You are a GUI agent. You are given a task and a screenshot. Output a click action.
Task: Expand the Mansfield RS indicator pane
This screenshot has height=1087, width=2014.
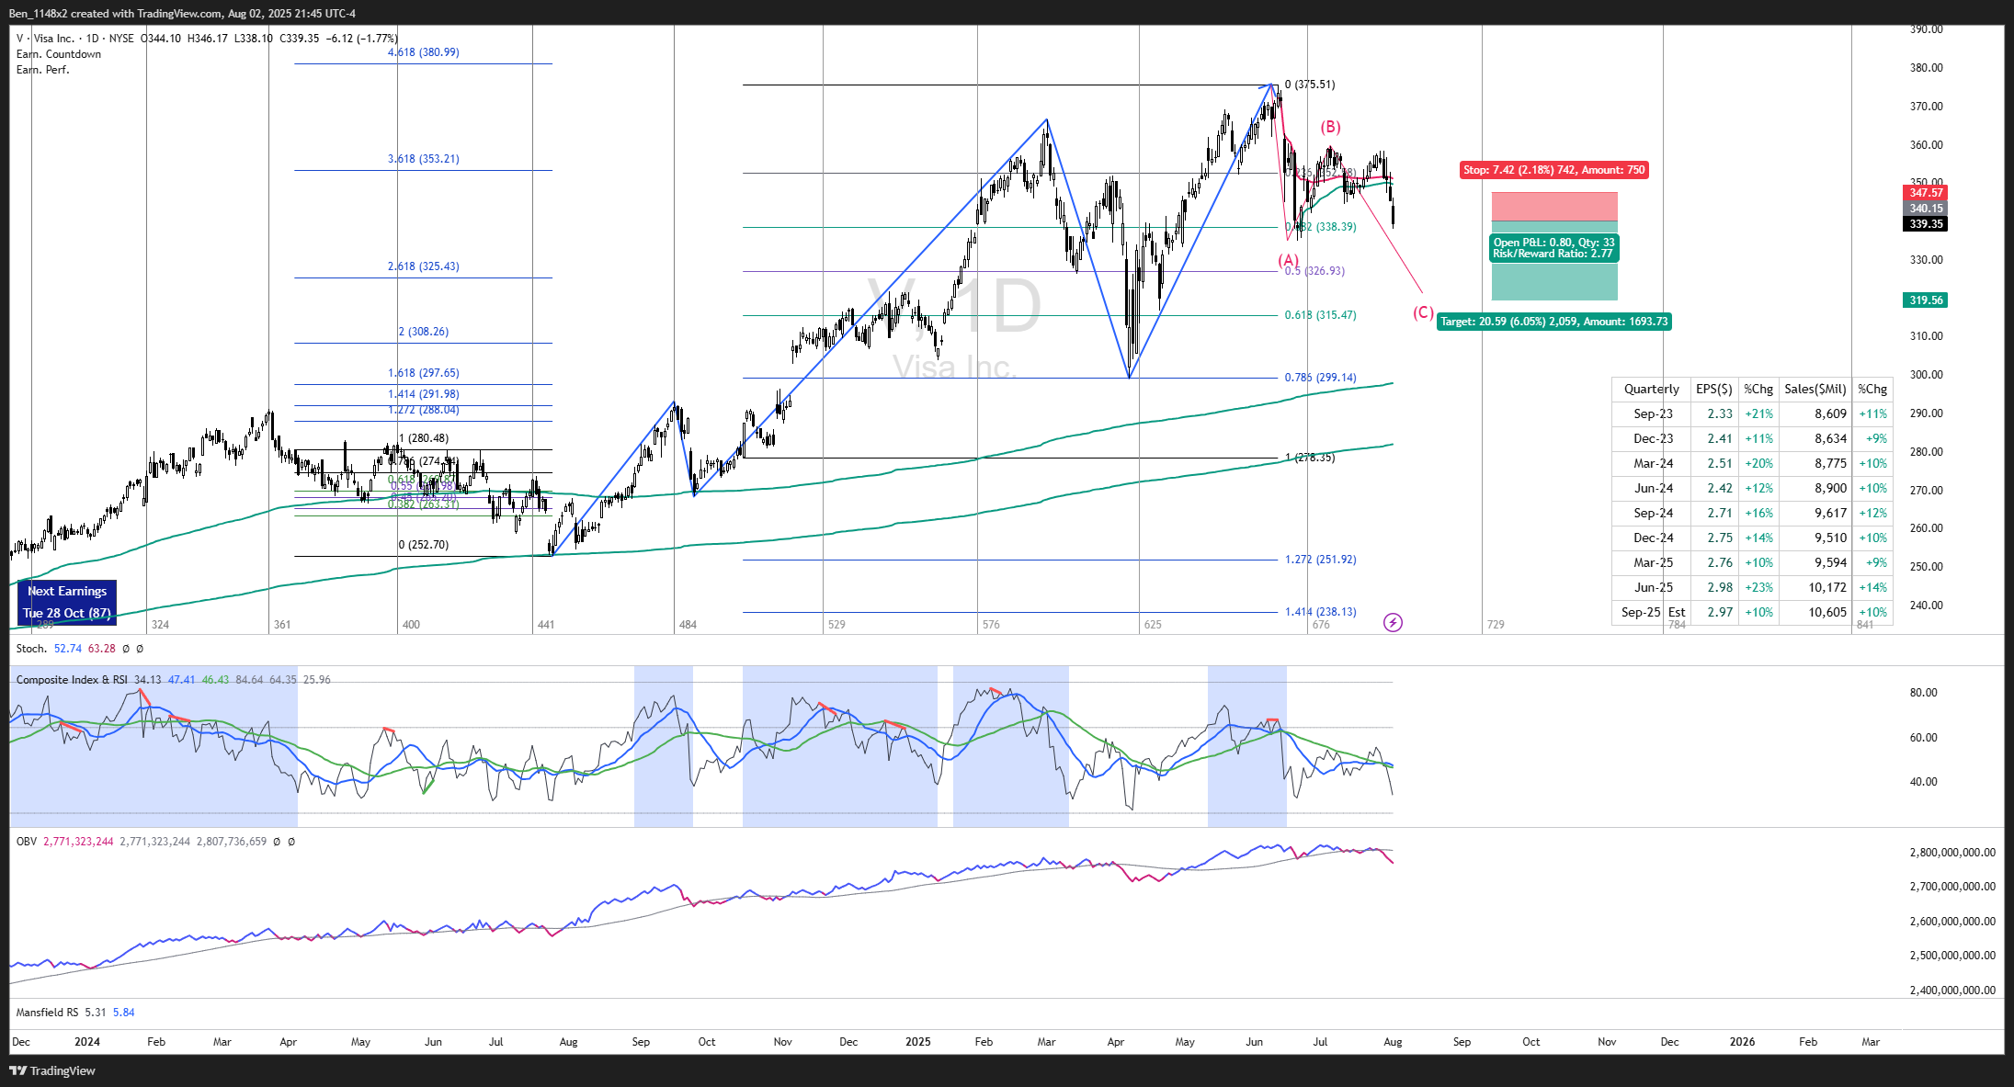47,1013
